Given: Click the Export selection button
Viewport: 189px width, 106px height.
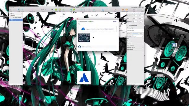Looking at the screenshot, I should pos(109,29).
